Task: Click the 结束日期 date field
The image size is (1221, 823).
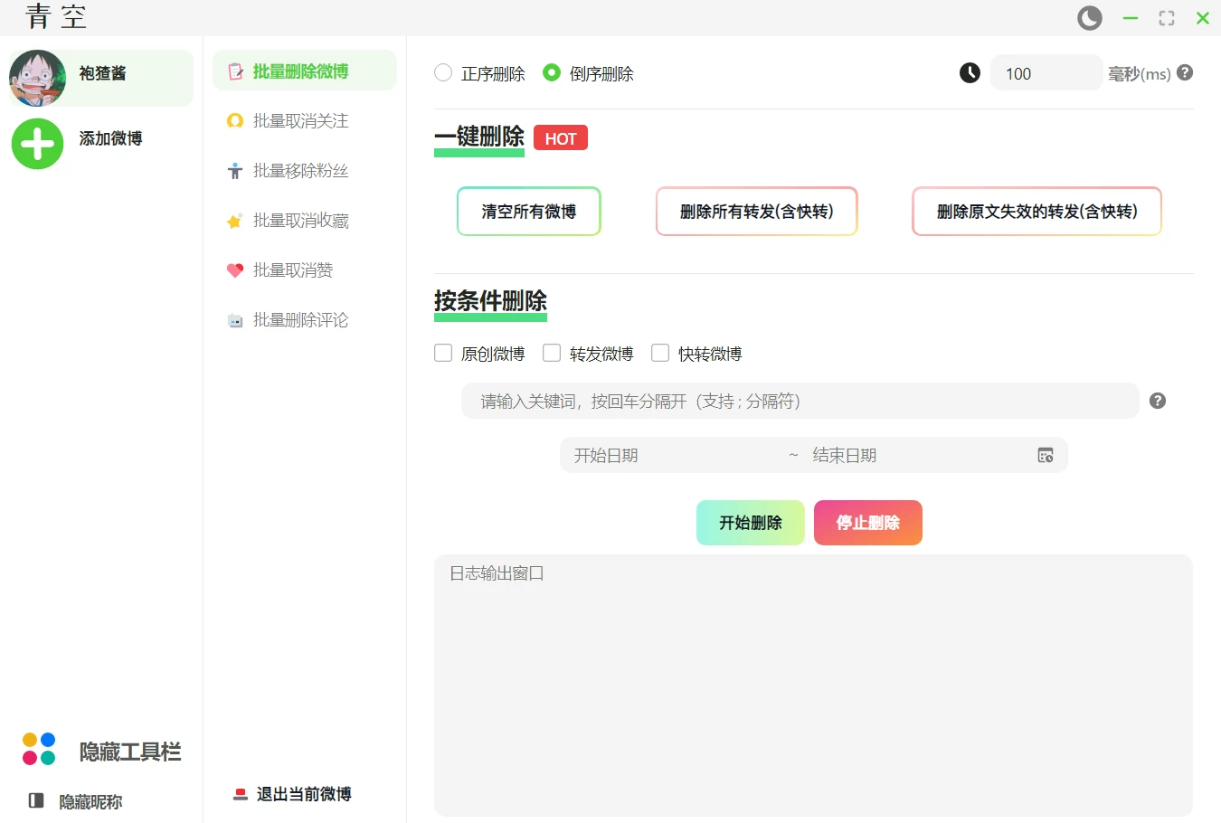Action: pos(913,455)
